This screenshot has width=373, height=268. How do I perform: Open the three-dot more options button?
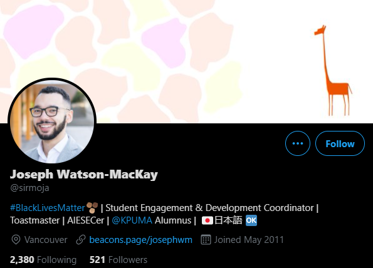[x=298, y=143]
